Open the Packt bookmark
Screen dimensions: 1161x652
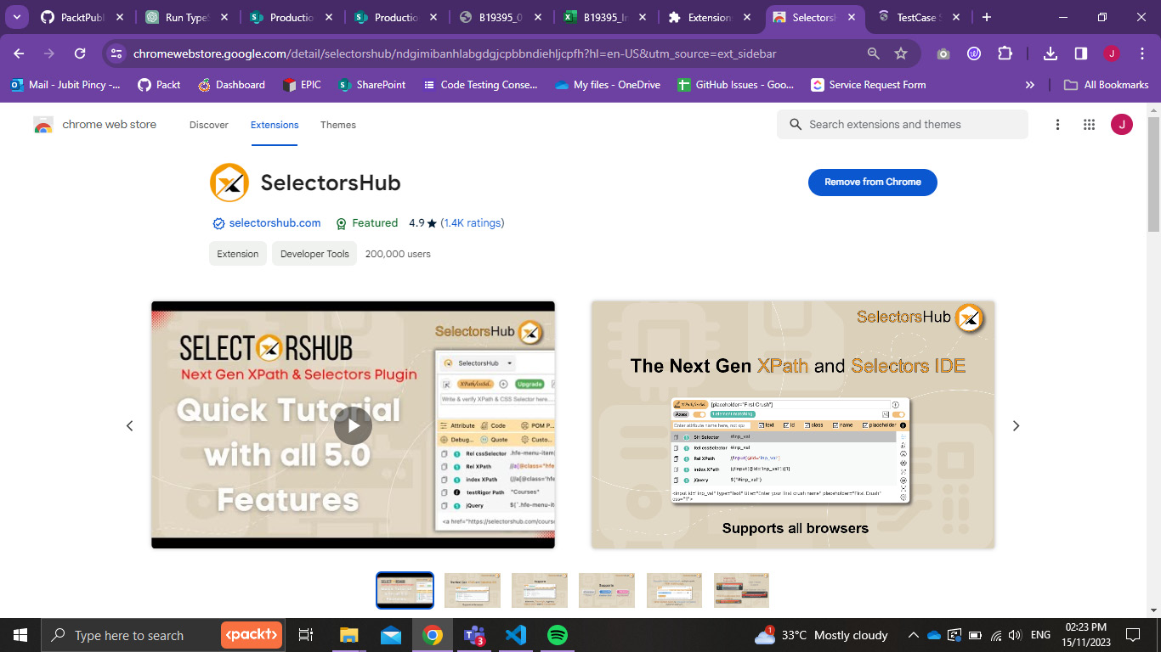click(159, 85)
